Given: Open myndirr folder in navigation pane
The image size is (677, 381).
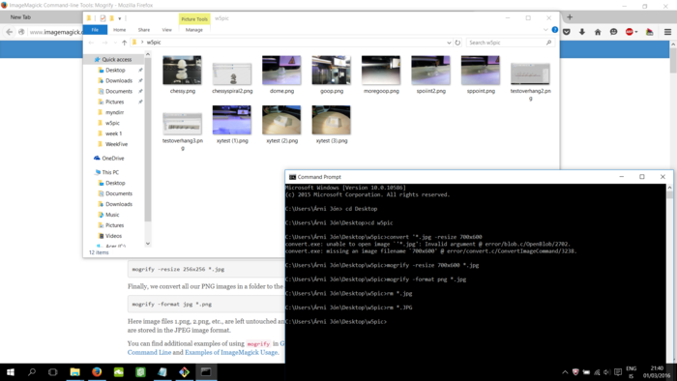Looking at the screenshot, I should (x=114, y=112).
